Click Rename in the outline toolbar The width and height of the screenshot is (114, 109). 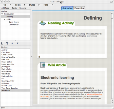click(23, 8)
